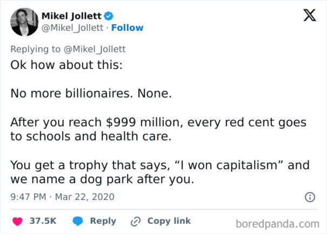
Task: Click the X logo icon
Action: pos(310,15)
